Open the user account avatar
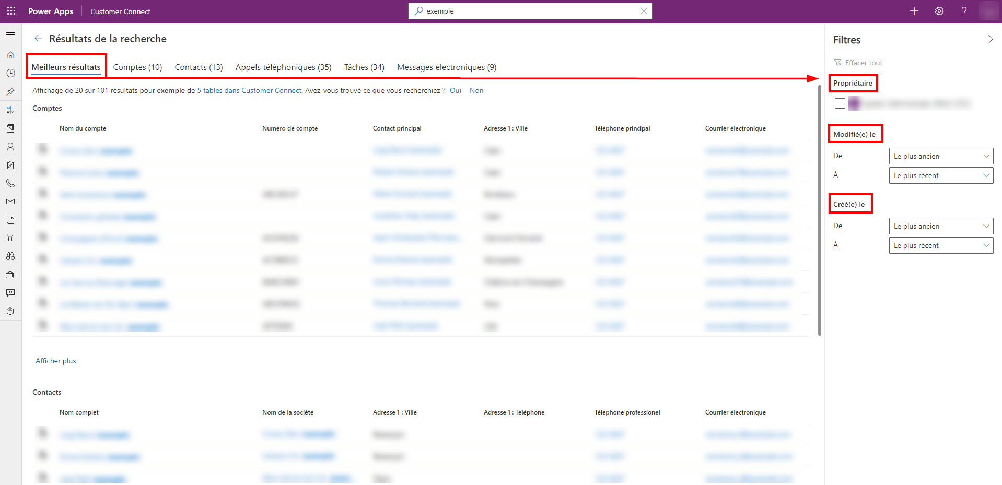This screenshot has height=485, width=1002. point(989,11)
